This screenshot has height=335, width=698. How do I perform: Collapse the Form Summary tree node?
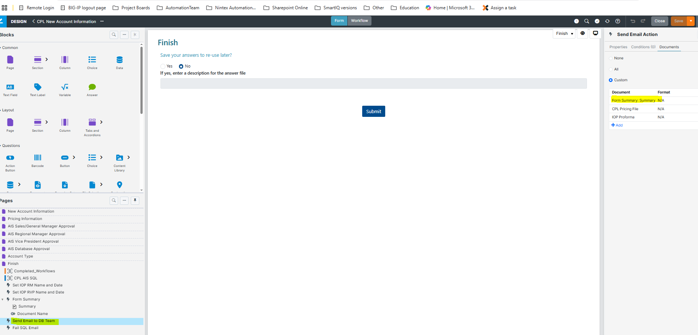click(3, 299)
